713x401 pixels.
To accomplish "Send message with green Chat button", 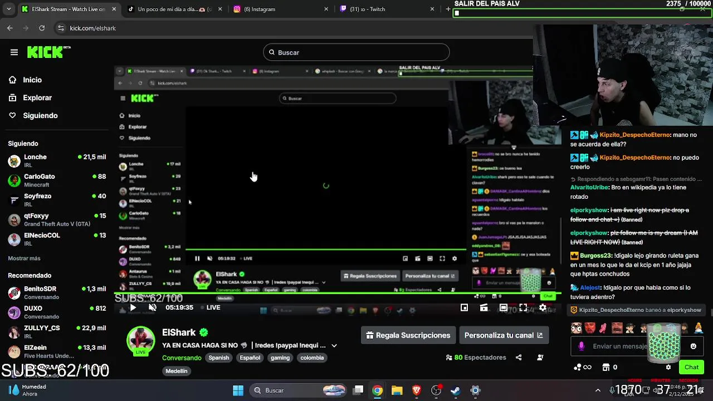I will [x=691, y=367].
